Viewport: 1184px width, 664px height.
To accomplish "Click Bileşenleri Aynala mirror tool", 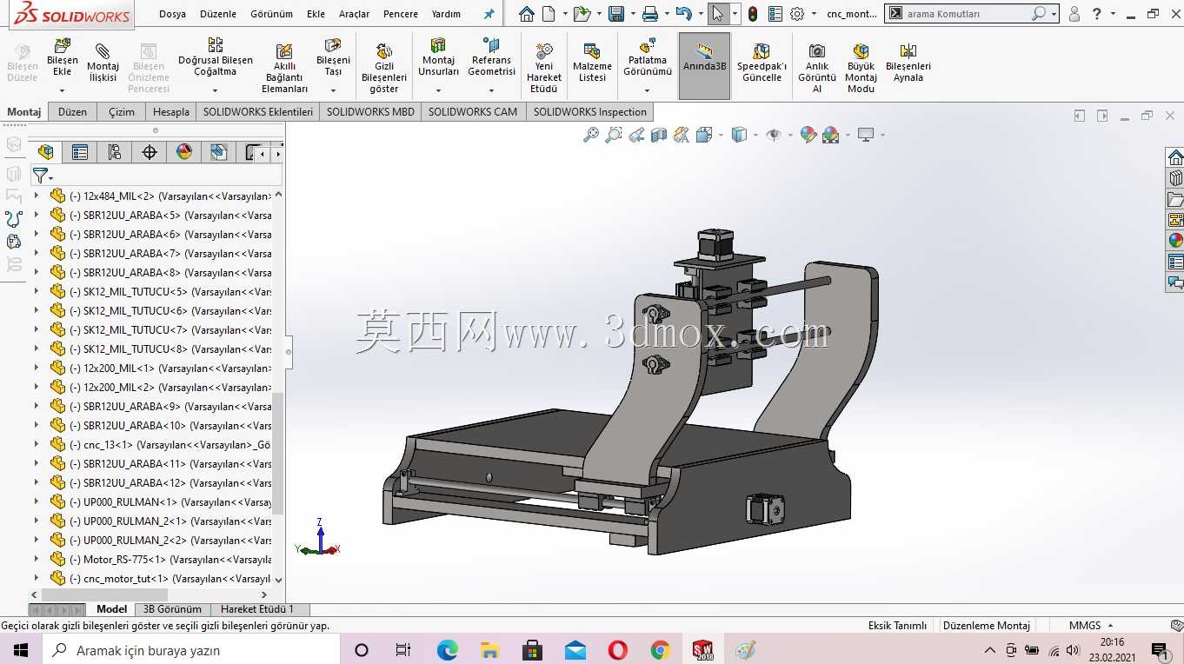I will pyautogui.click(x=908, y=63).
